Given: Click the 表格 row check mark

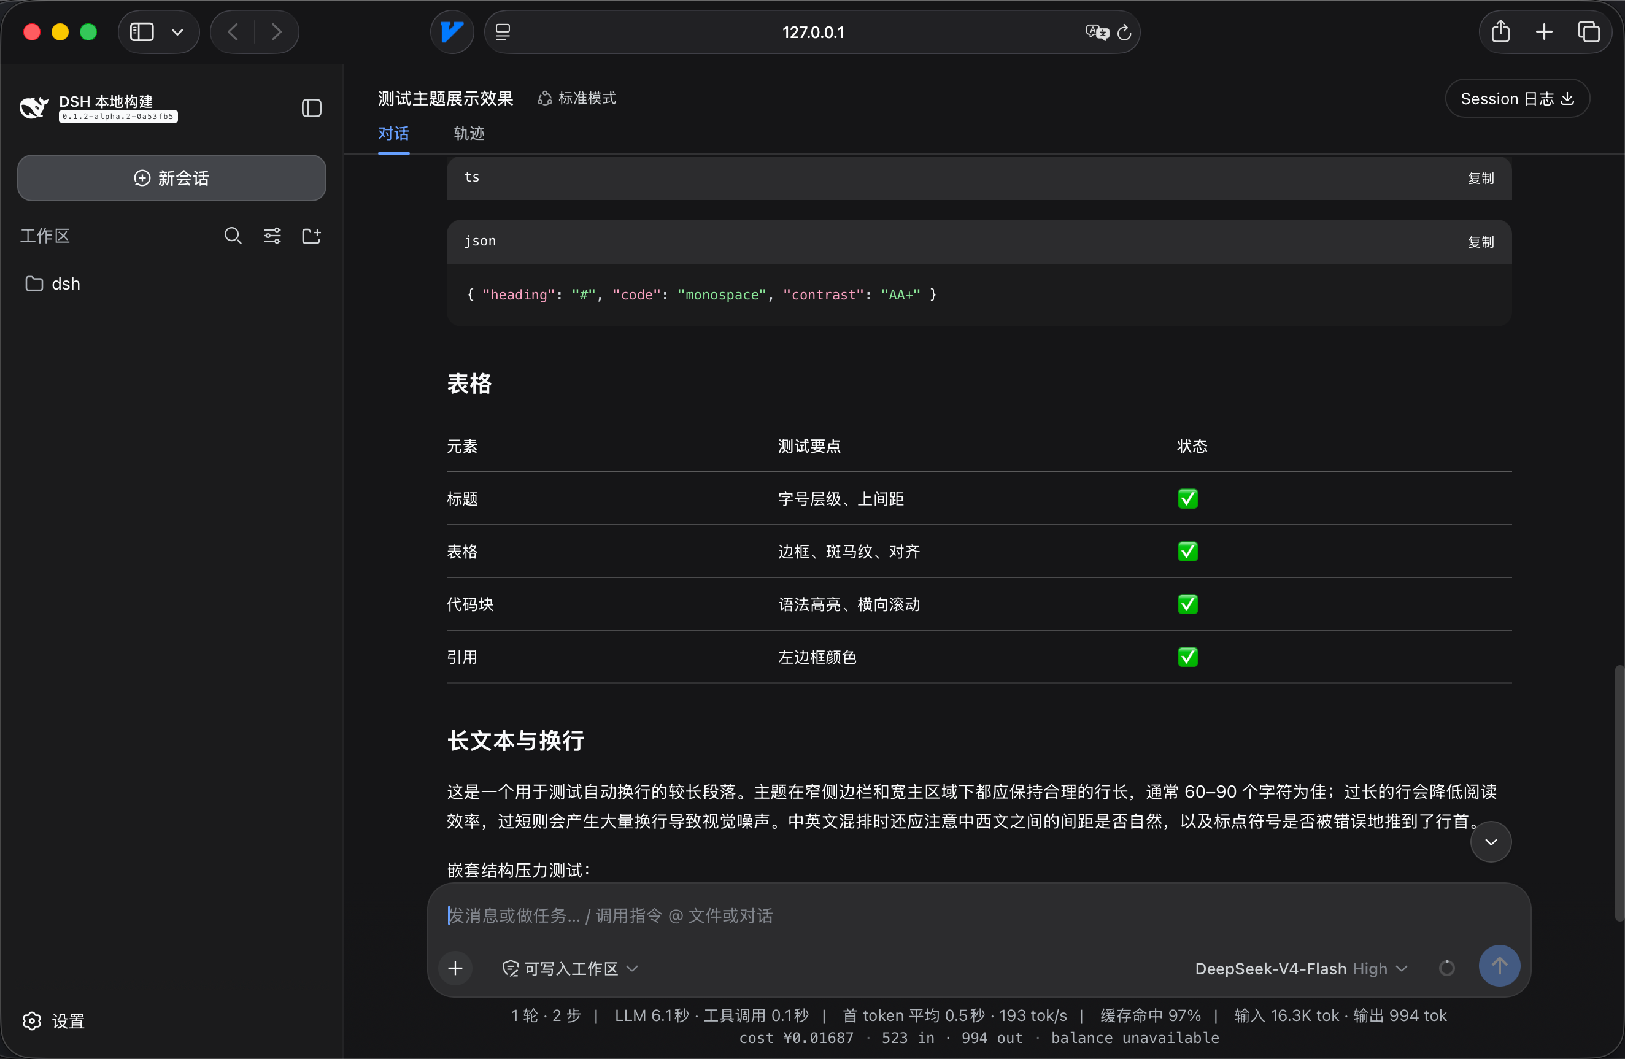Looking at the screenshot, I should click(x=1188, y=552).
